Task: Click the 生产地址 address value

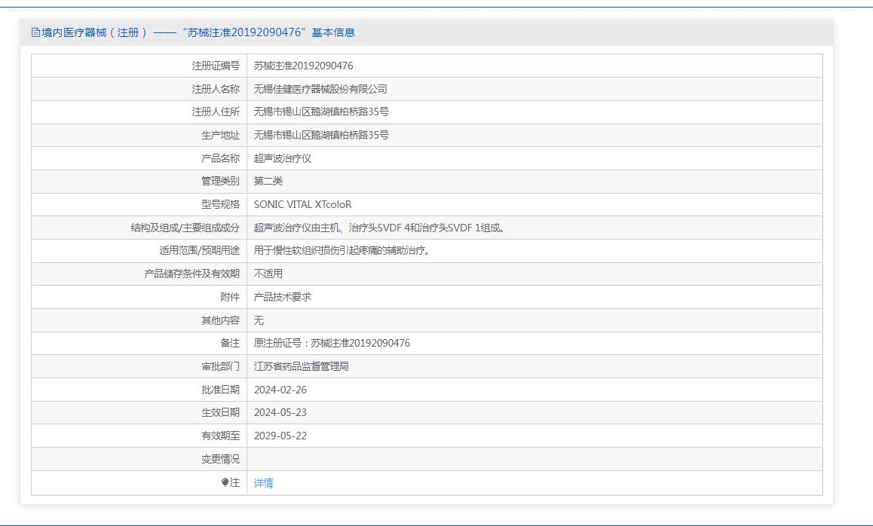Action: [x=321, y=135]
